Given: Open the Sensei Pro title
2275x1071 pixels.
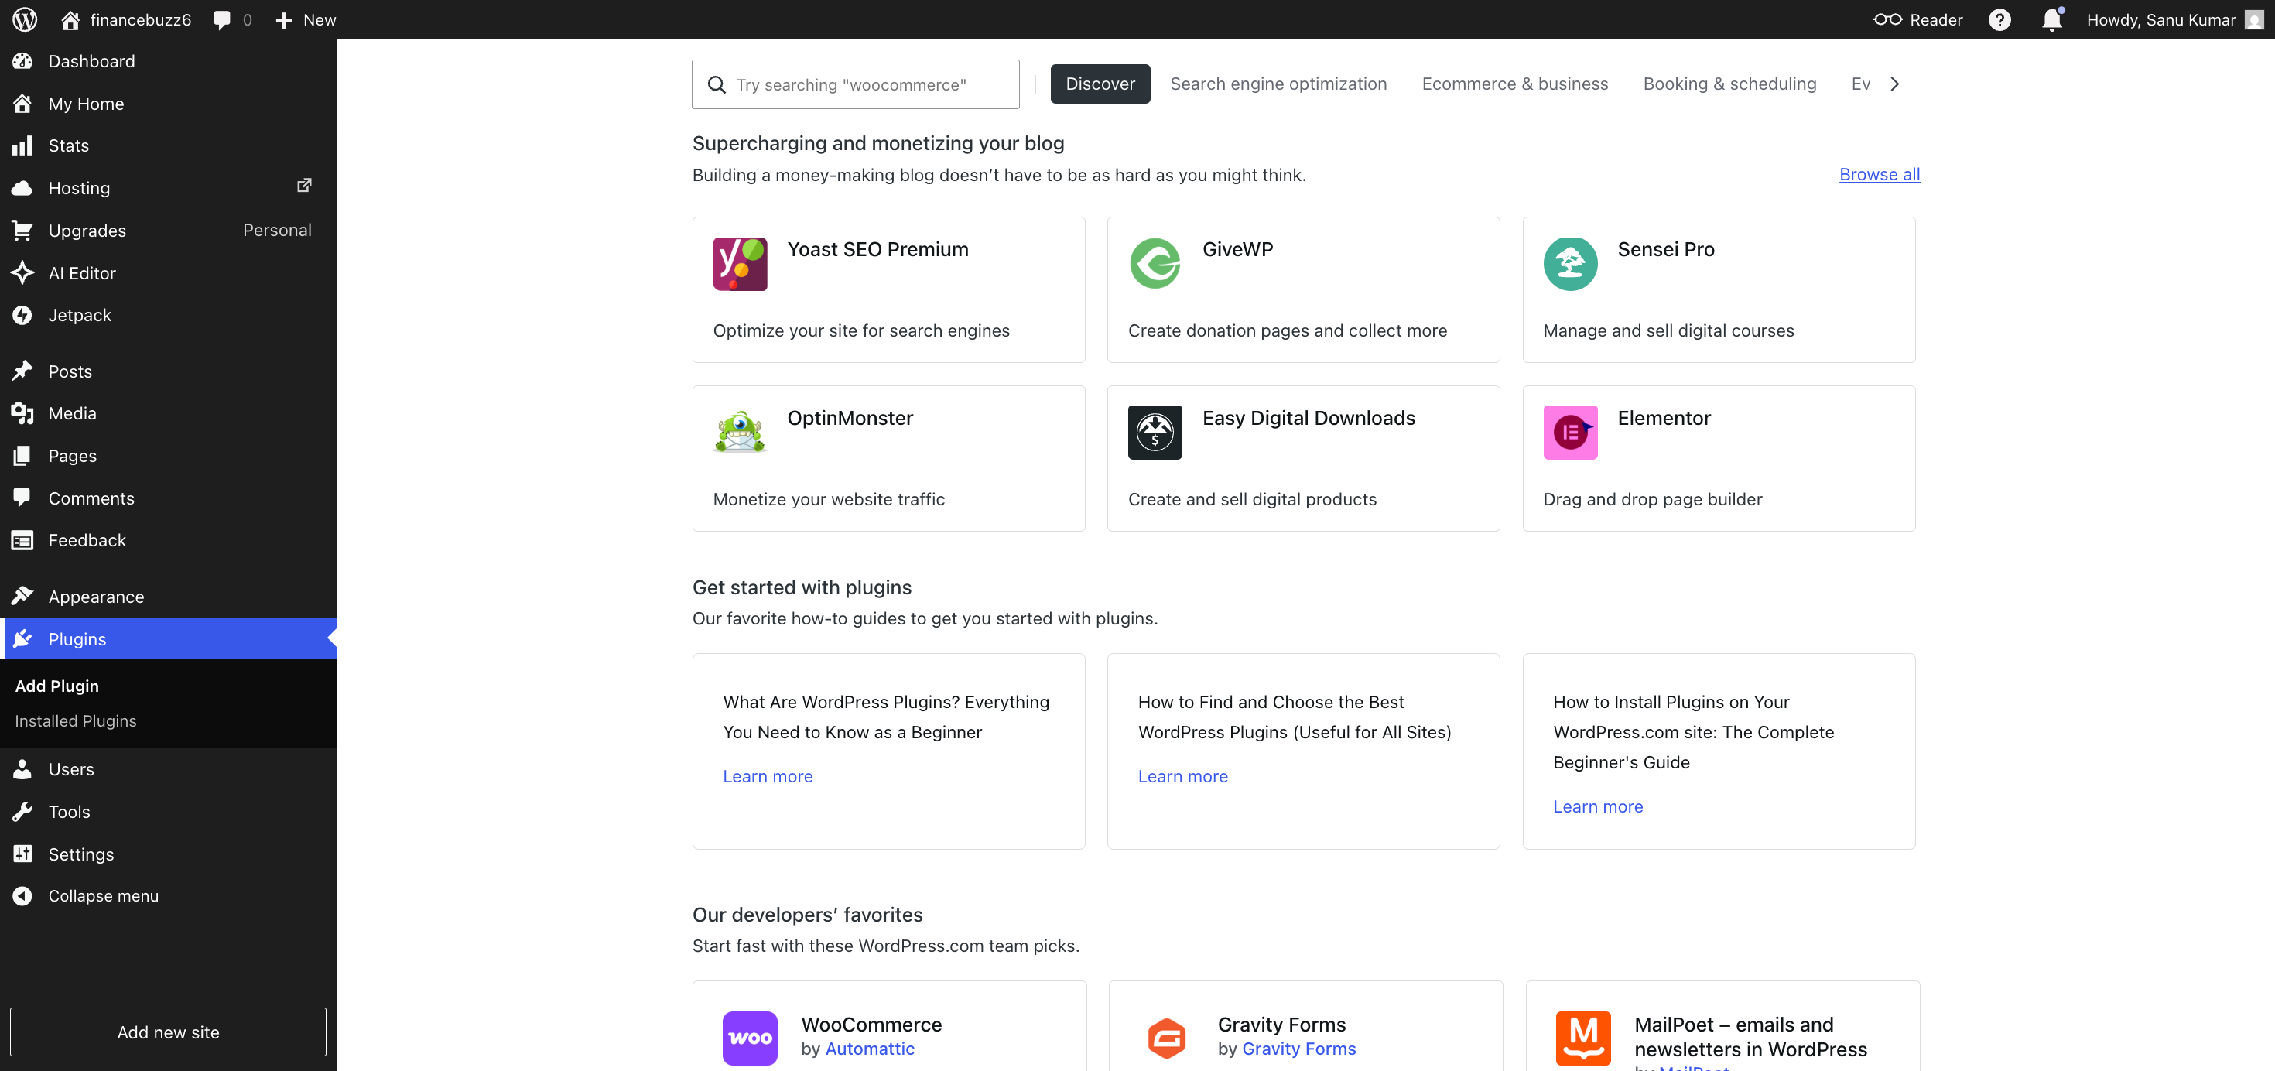Looking at the screenshot, I should (x=1665, y=249).
